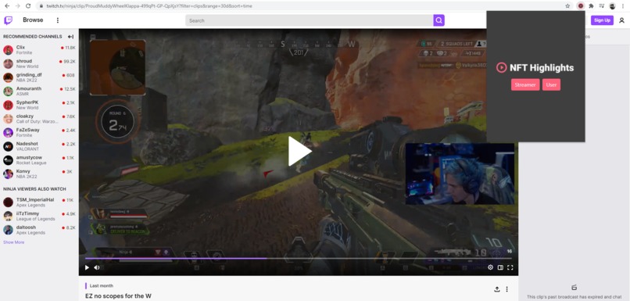Image resolution: width=630 pixels, height=301 pixels.
Task: Click the clip title EZ no scopes for the W
Action: point(118,296)
